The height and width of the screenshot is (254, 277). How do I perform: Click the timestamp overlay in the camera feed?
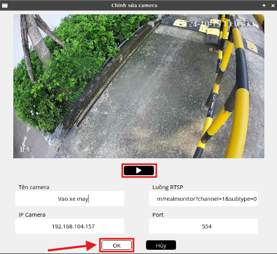click(216, 23)
